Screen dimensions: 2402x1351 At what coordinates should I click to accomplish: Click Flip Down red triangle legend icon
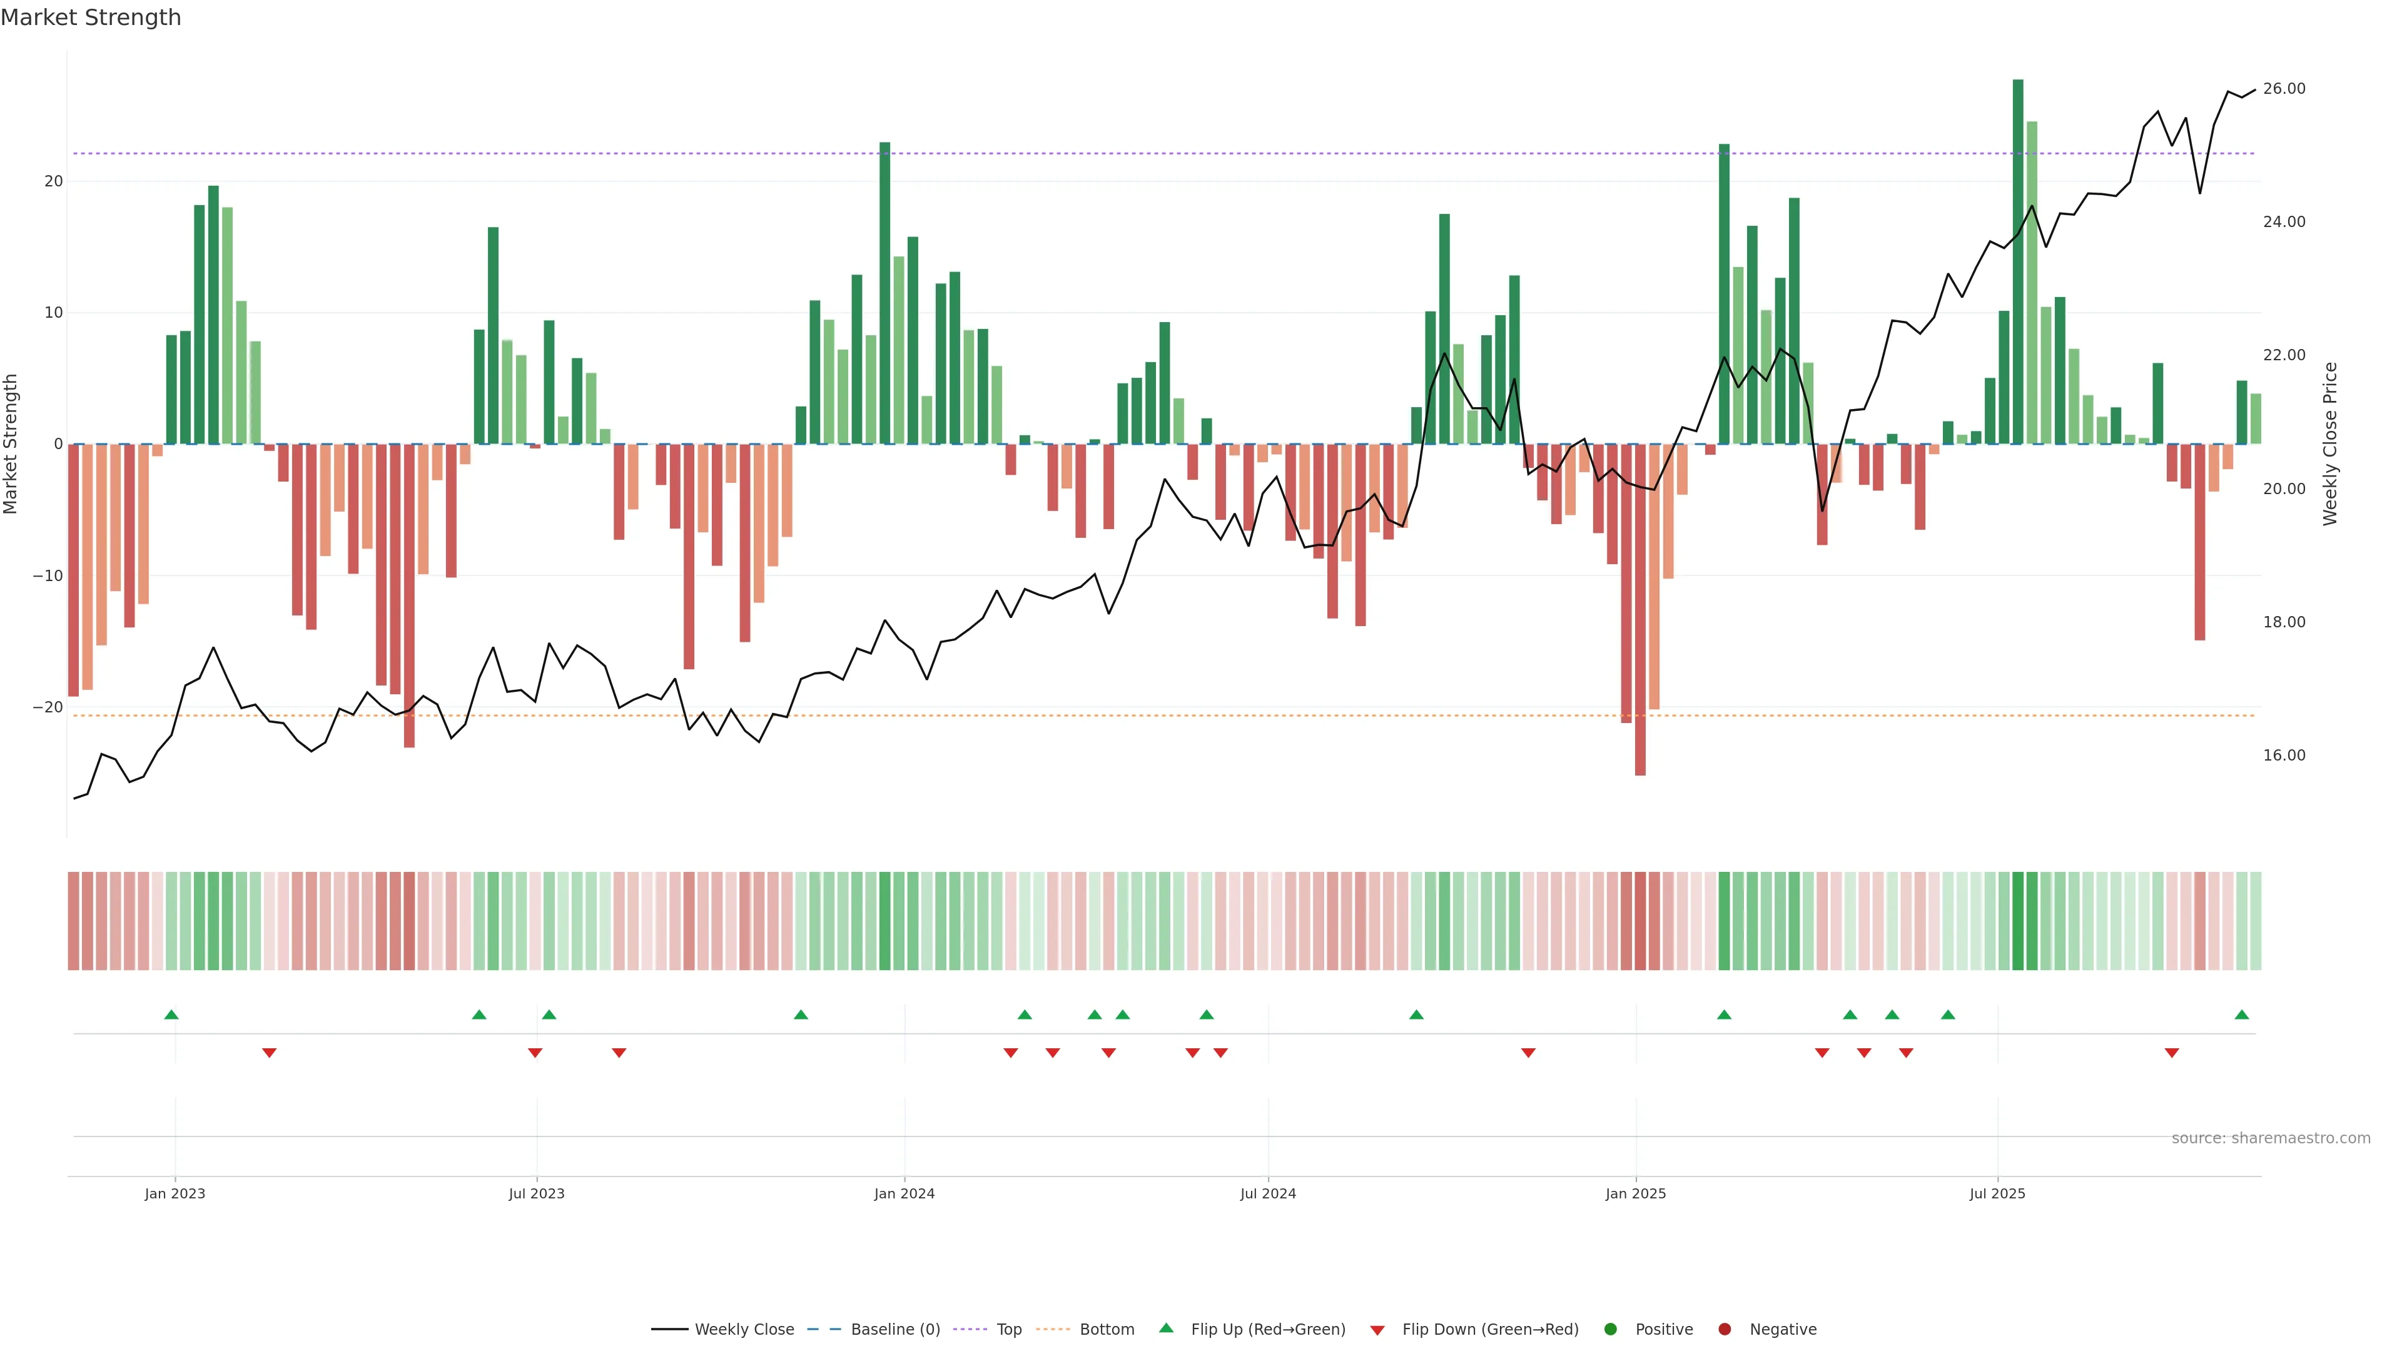(1377, 1330)
